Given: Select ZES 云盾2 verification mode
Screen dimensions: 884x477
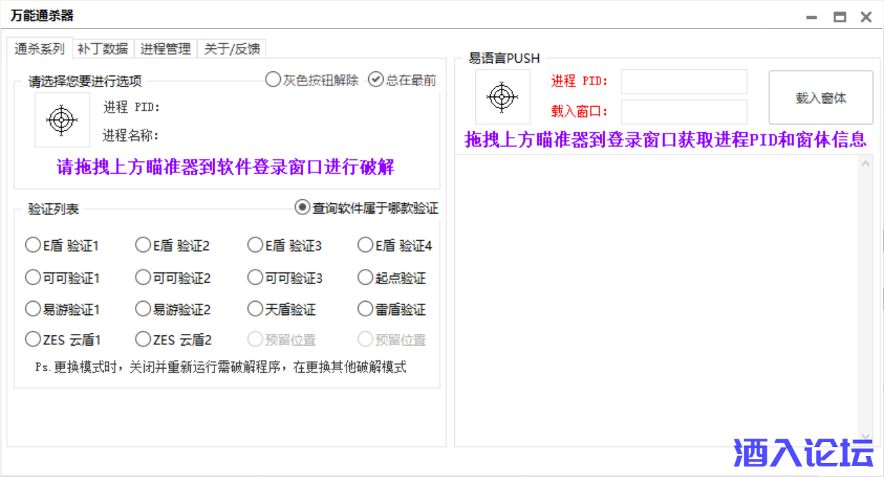Looking at the screenshot, I should [x=143, y=339].
